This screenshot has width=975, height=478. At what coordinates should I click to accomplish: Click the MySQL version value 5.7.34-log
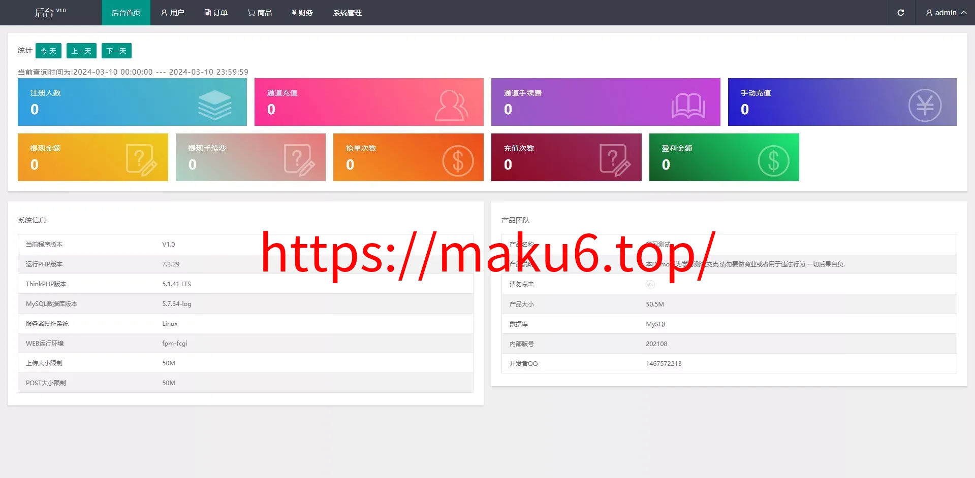pyautogui.click(x=177, y=304)
